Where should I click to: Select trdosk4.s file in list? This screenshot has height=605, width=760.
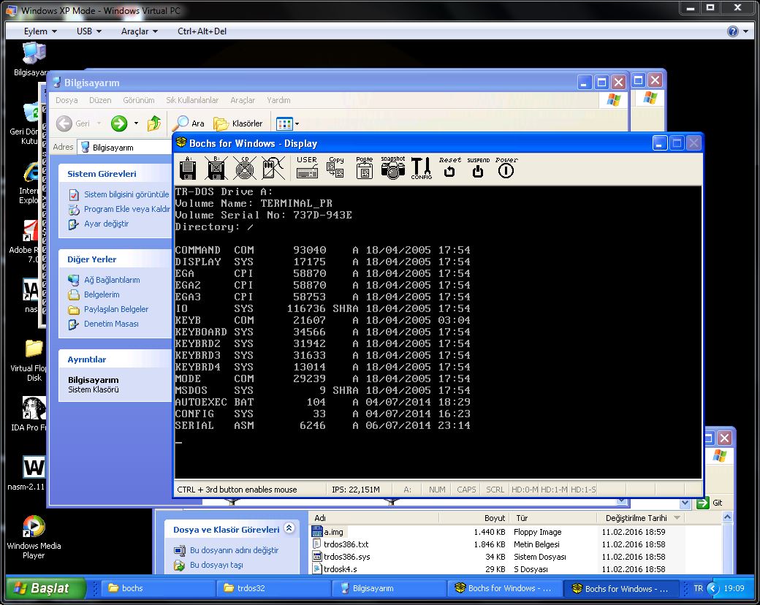click(x=341, y=569)
